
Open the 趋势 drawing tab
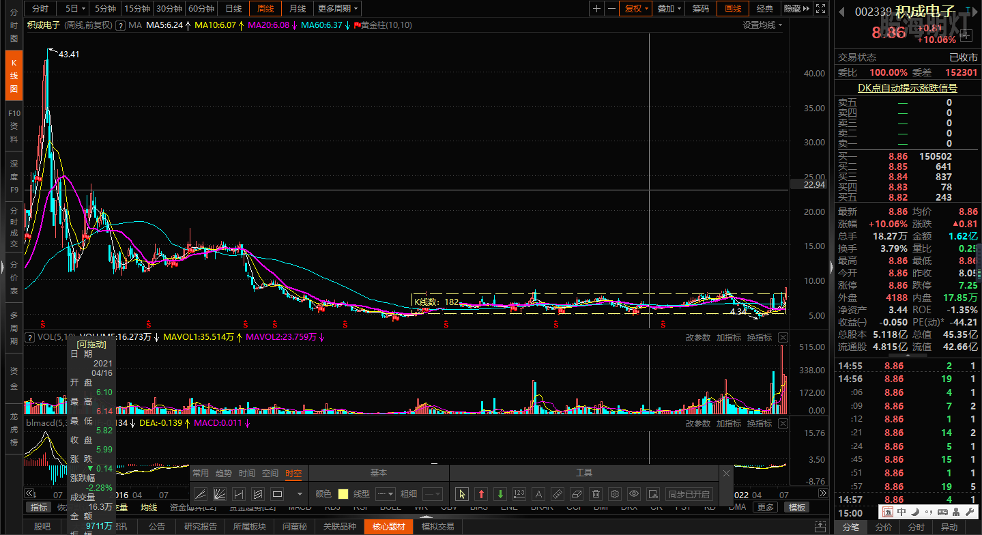pyautogui.click(x=224, y=473)
